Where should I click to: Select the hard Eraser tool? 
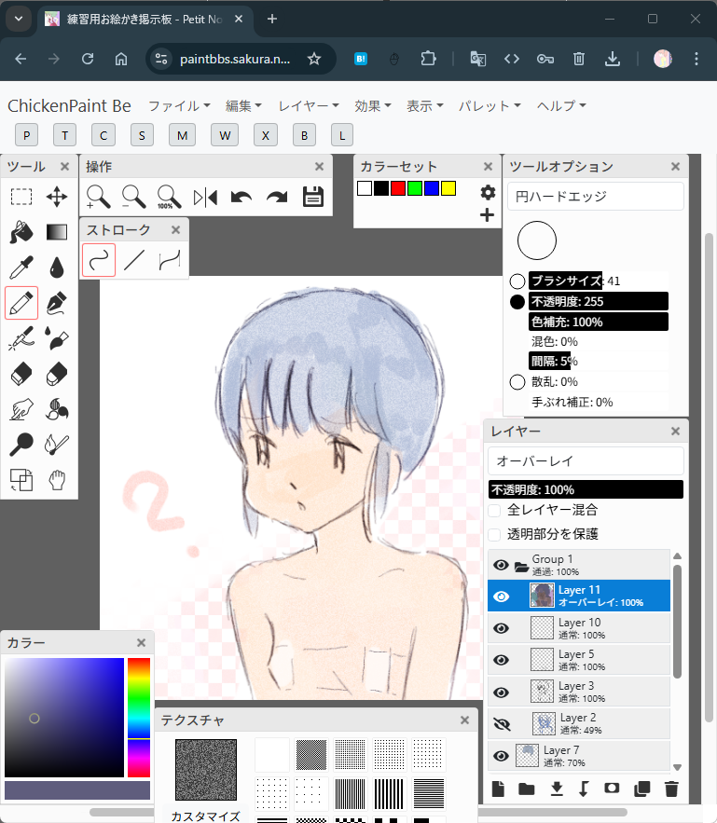tap(21, 375)
